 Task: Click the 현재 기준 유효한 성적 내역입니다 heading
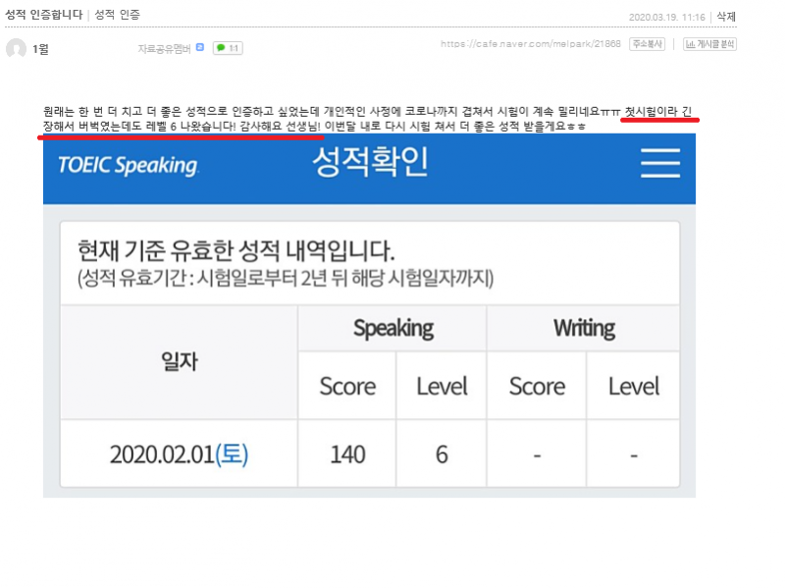[x=235, y=250]
